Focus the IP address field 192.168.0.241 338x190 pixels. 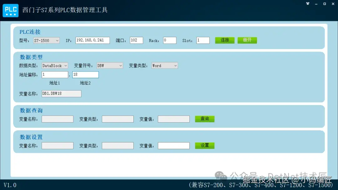pyautogui.click(x=92, y=40)
